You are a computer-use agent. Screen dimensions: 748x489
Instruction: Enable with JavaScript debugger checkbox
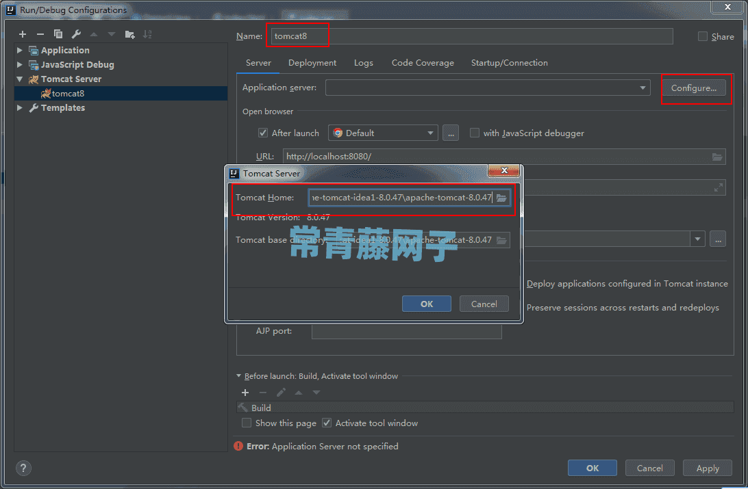coord(475,133)
